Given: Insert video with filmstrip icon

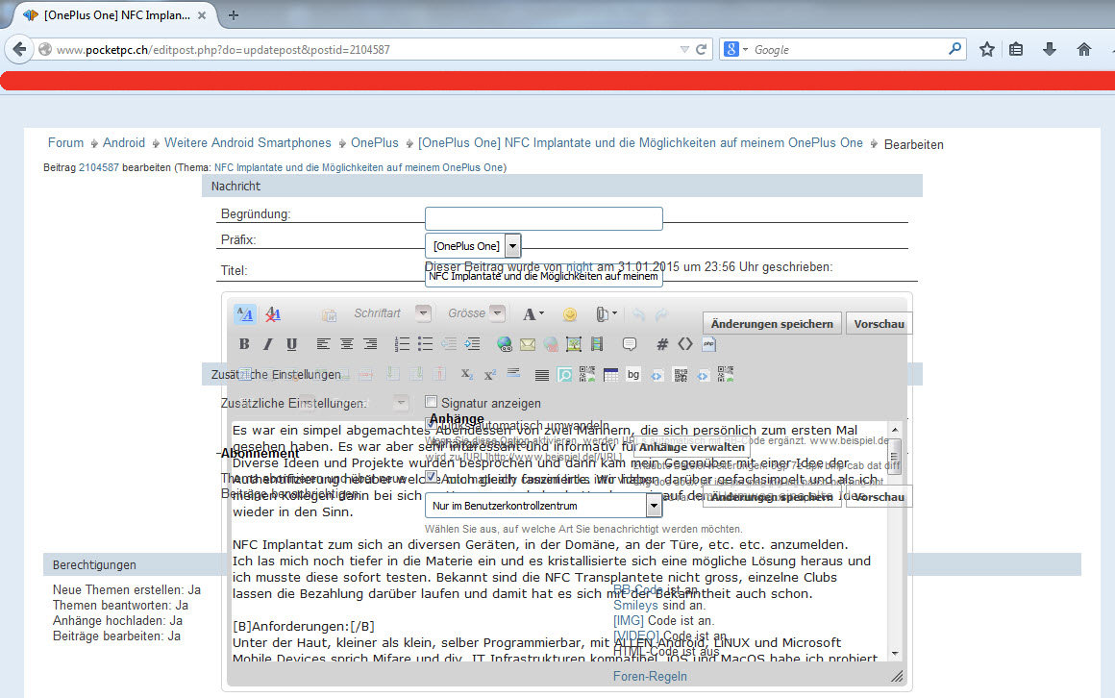Looking at the screenshot, I should coord(597,344).
